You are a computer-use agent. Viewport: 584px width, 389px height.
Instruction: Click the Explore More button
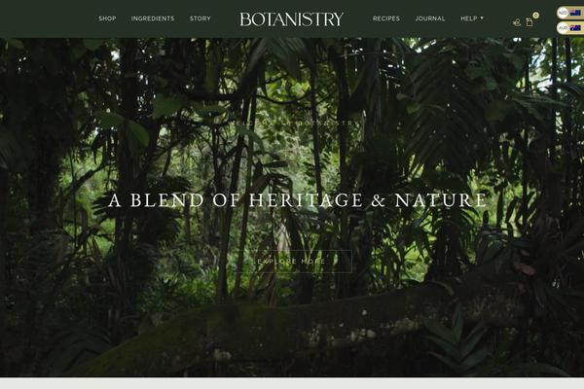(294, 262)
